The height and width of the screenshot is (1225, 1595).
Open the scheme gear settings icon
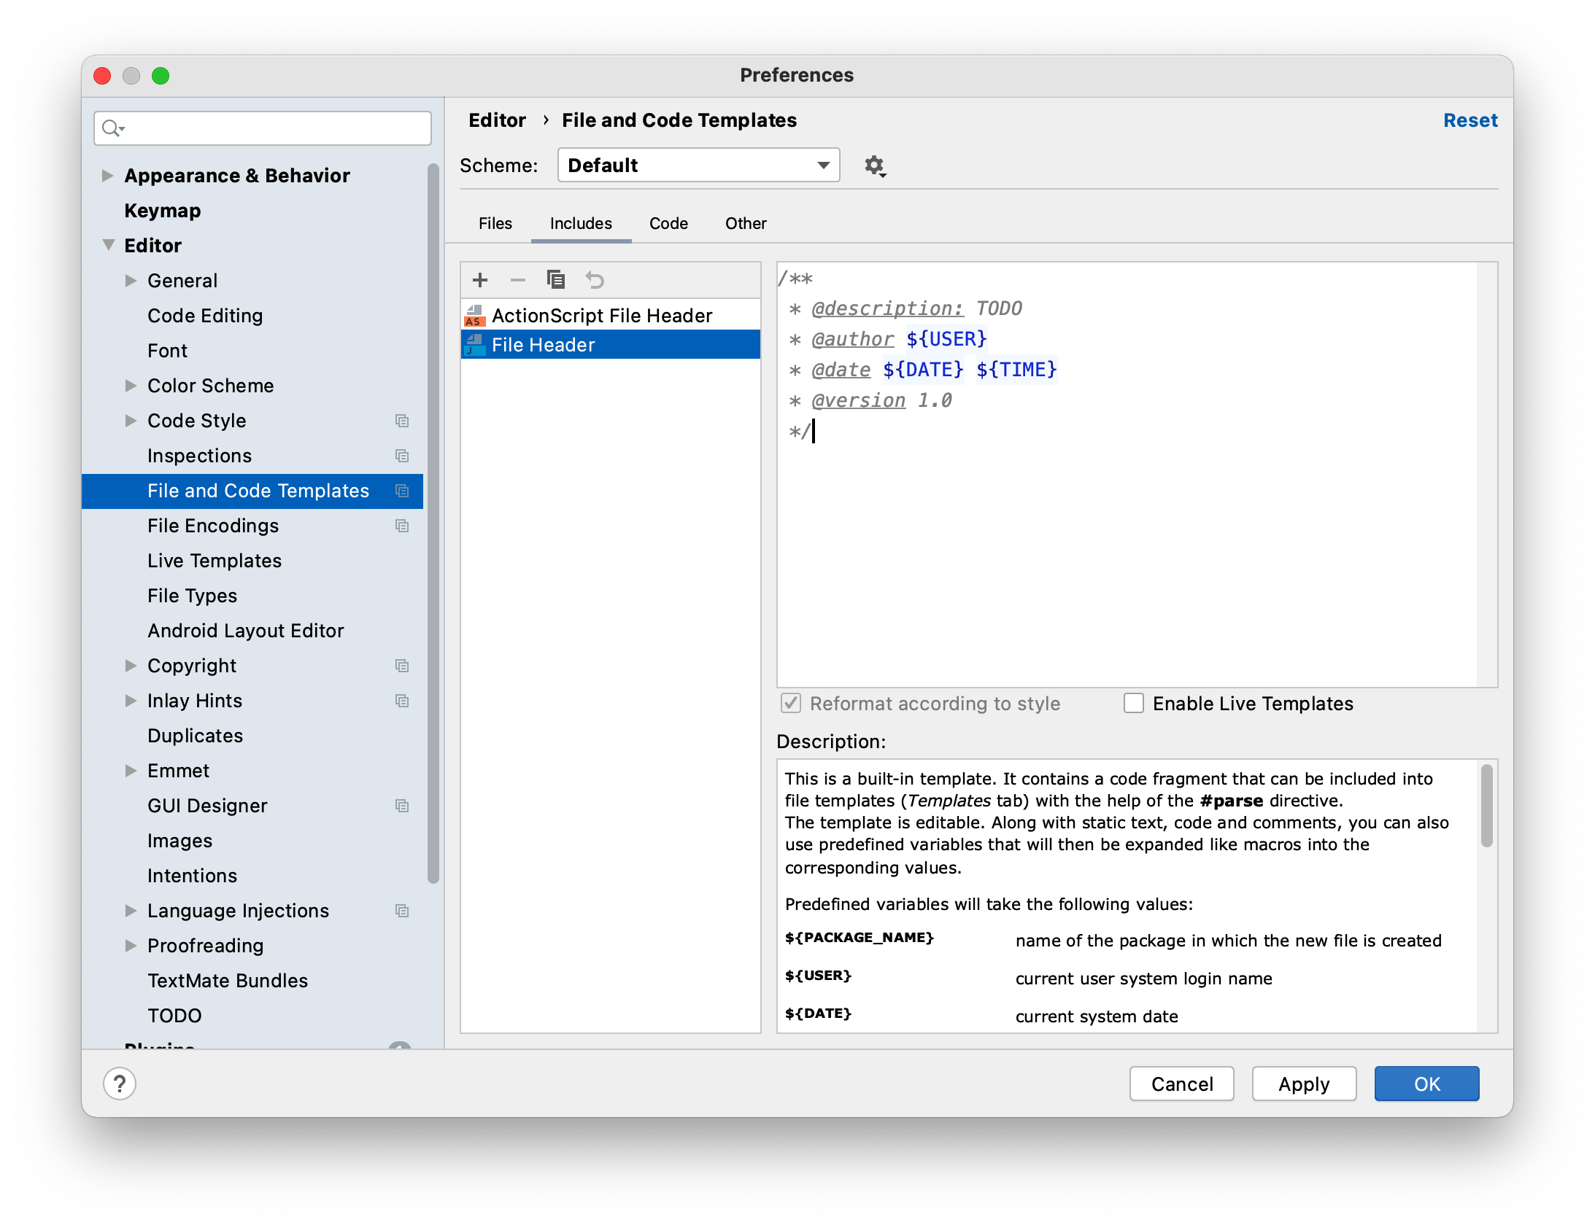(x=875, y=166)
